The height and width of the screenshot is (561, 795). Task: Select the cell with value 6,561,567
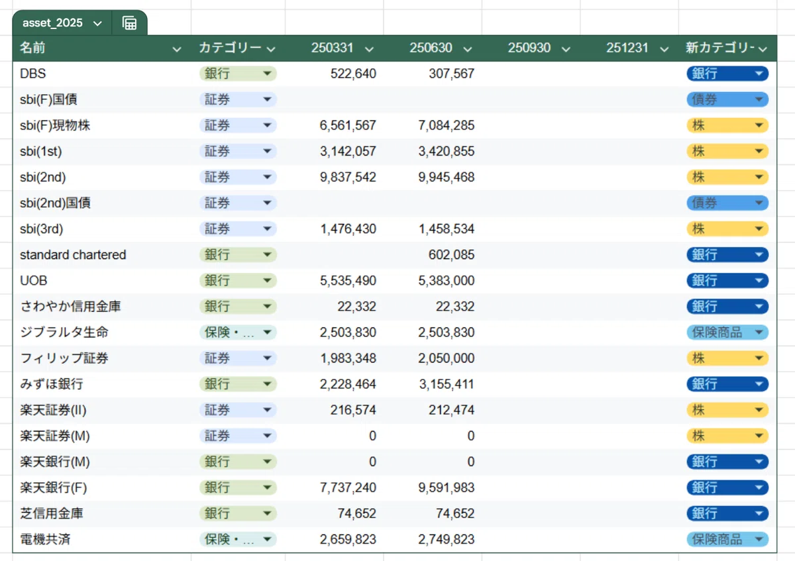[334, 125]
